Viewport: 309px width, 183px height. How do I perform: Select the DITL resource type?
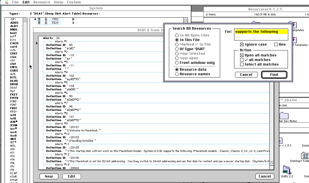click(x=13, y=78)
